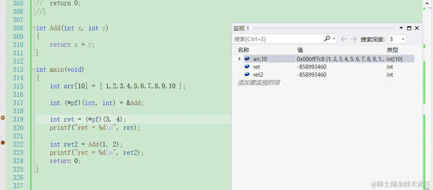Collapse the main function code block

pos(34,70)
